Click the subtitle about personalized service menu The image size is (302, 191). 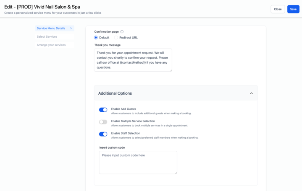53,13
